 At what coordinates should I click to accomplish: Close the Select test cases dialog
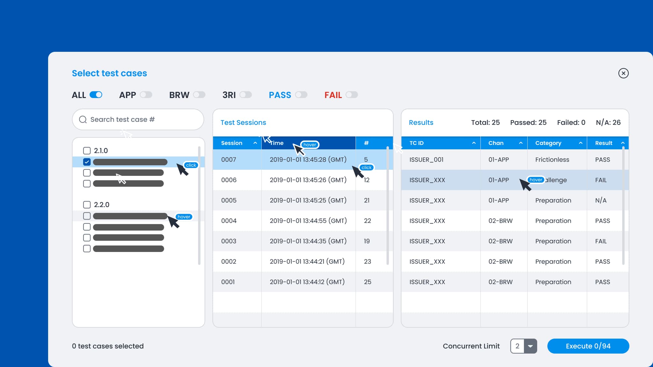pyautogui.click(x=623, y=73)
